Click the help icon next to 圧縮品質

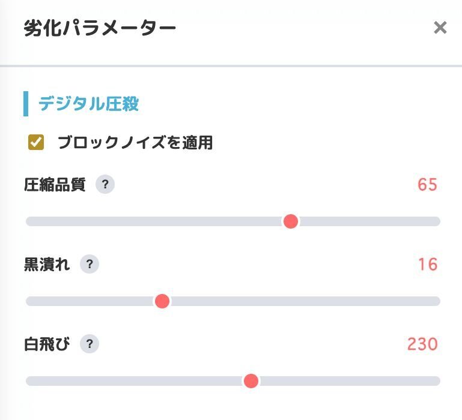click(x=105, y=184)
